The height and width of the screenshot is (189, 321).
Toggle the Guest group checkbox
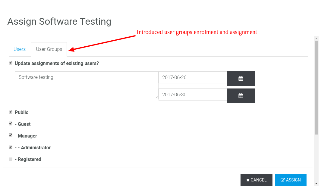point(11,124)
